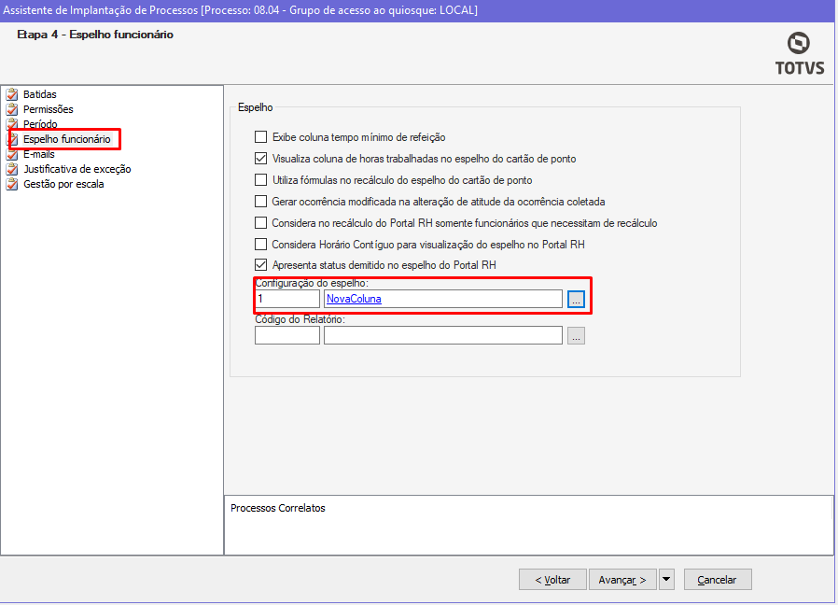Screen dimensions: 838x605
Task: Click the TOTVS logo
Action: [x=799, y=53]
